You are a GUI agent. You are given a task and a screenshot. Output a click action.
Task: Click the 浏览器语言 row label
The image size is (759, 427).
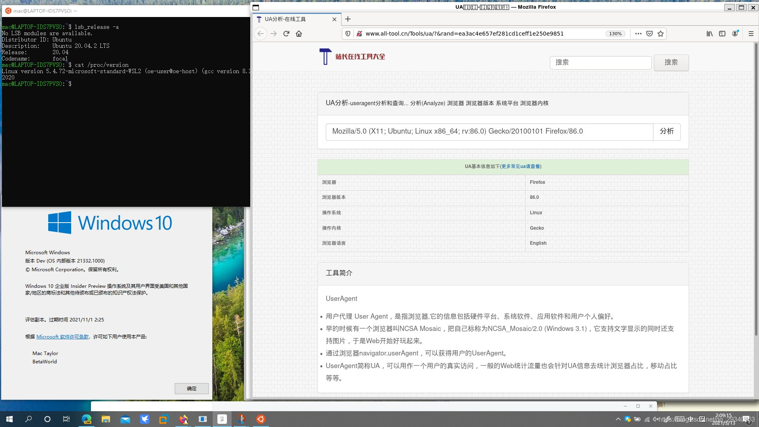tap(334, 243)
